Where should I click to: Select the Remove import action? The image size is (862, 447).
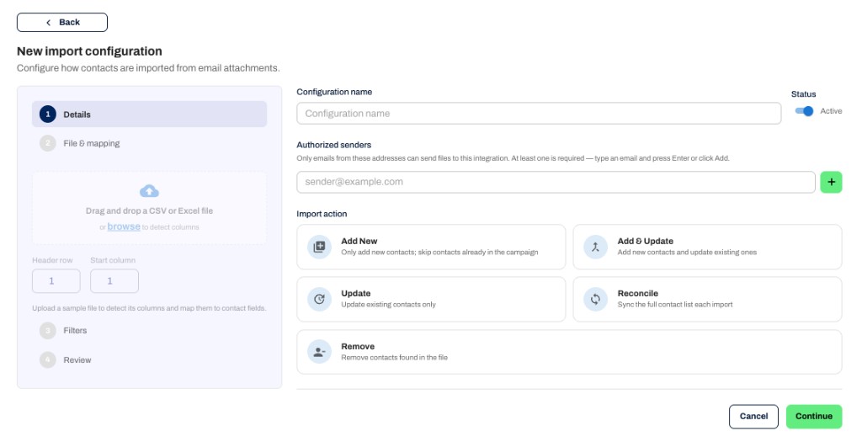tap(570, 352)
